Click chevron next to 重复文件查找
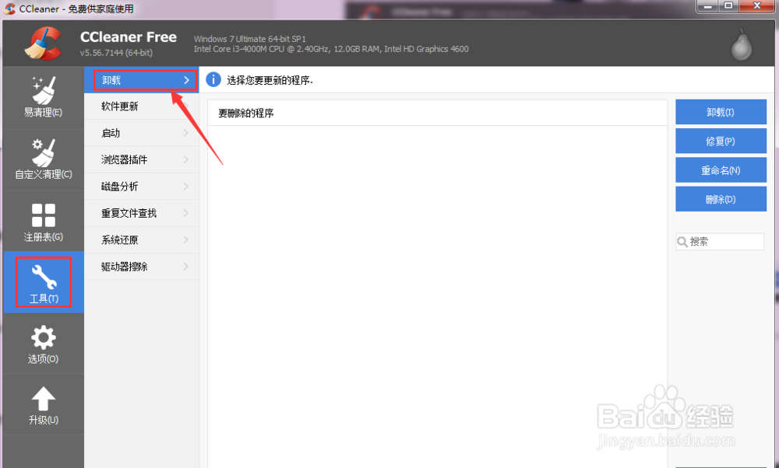The width and height of the screenshot is (779, 468). (186, 213)
